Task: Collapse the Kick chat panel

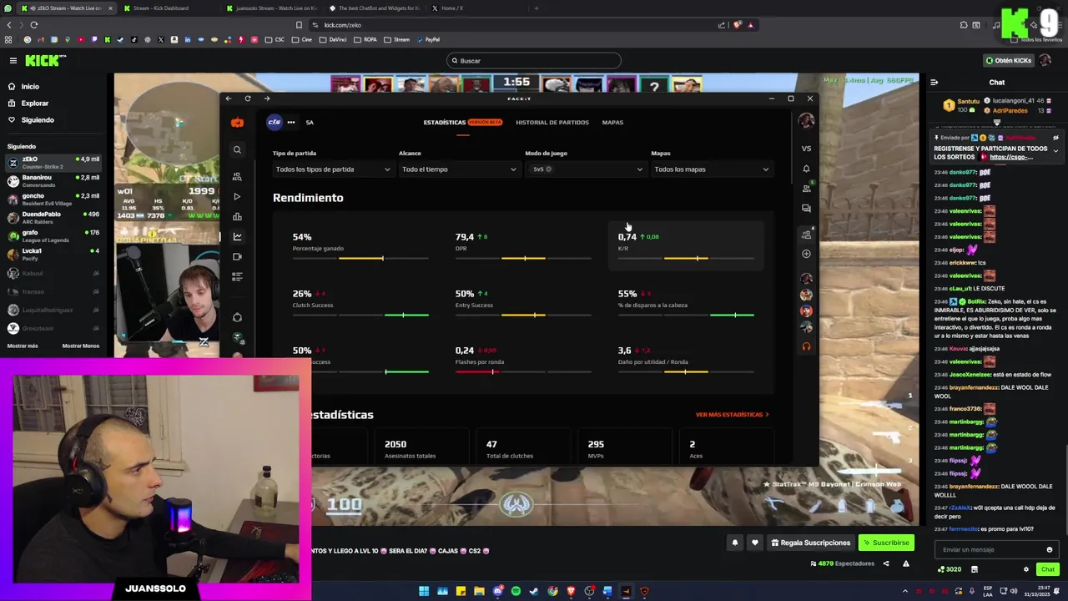Action: tap(934, 82)
